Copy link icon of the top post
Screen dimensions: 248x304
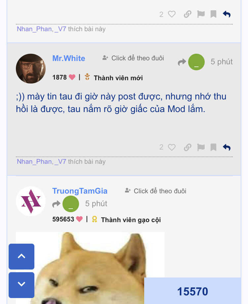[x=187, y=14]
